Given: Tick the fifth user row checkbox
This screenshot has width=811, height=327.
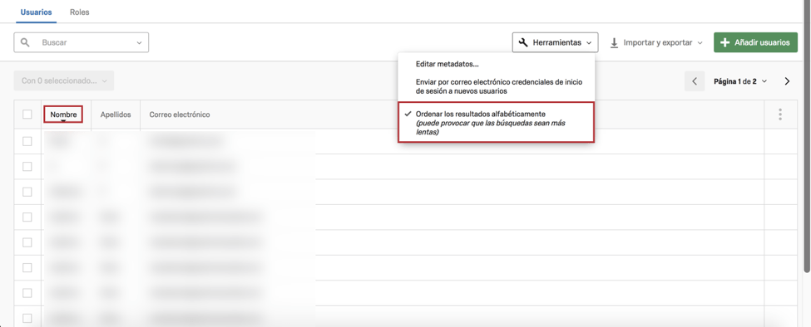Looking at the screenshot, I should point(27,242).
